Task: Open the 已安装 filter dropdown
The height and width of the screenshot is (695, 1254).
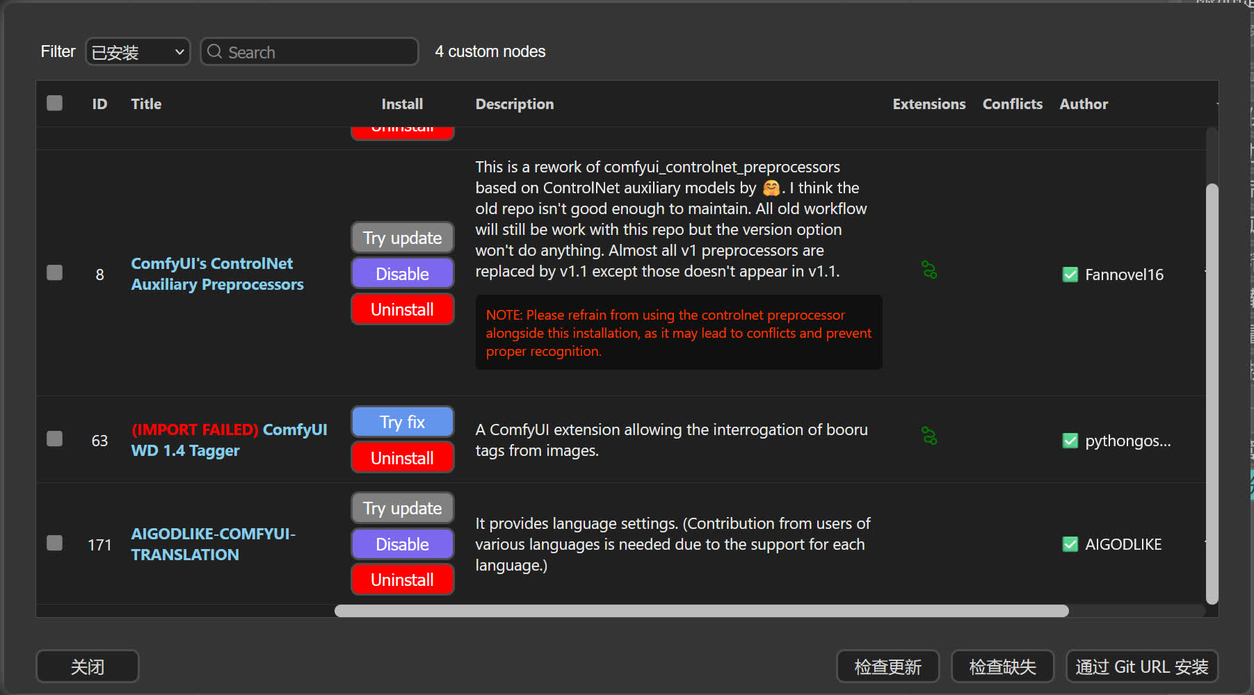Action: click(137, 51)
